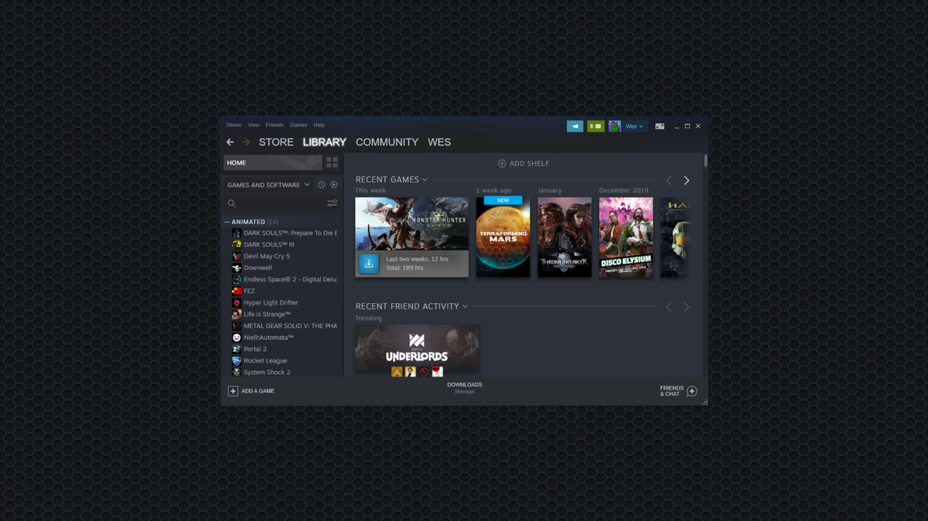Click the ADD SHELF button
The height and width of the screenshot is (521, 928).
click(524, 163)
